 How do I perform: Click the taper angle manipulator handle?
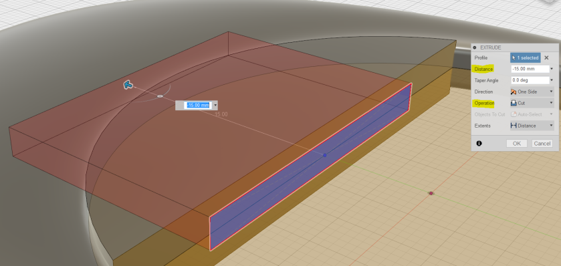coord(160,96)
